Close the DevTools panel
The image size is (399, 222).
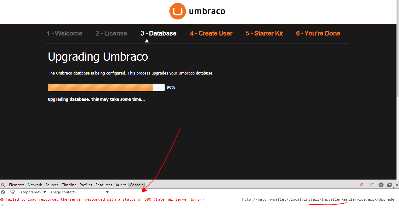click(x=397, y=185)
